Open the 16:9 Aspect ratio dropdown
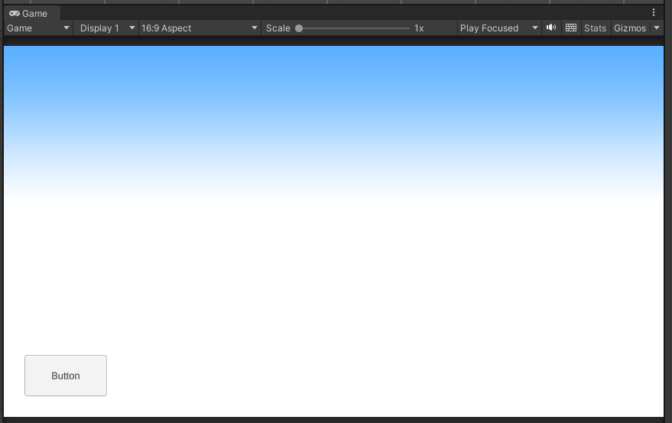 point(200,28)
